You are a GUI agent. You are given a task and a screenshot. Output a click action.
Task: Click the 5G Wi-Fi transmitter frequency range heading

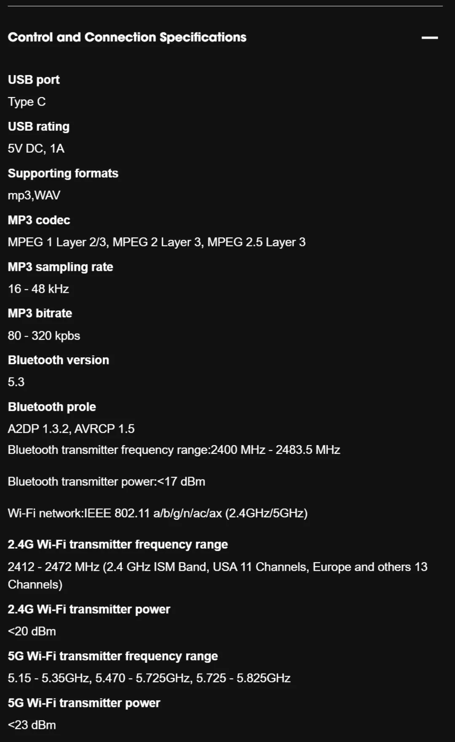(x=113, y=656)
